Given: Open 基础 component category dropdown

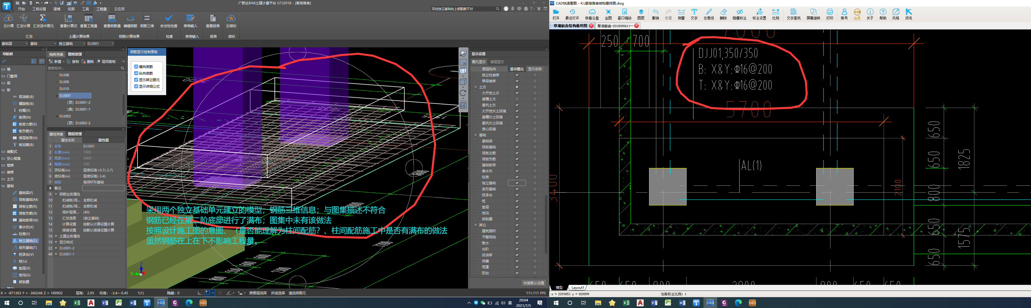Looking at the screenshot, I should tap(43, 43).
